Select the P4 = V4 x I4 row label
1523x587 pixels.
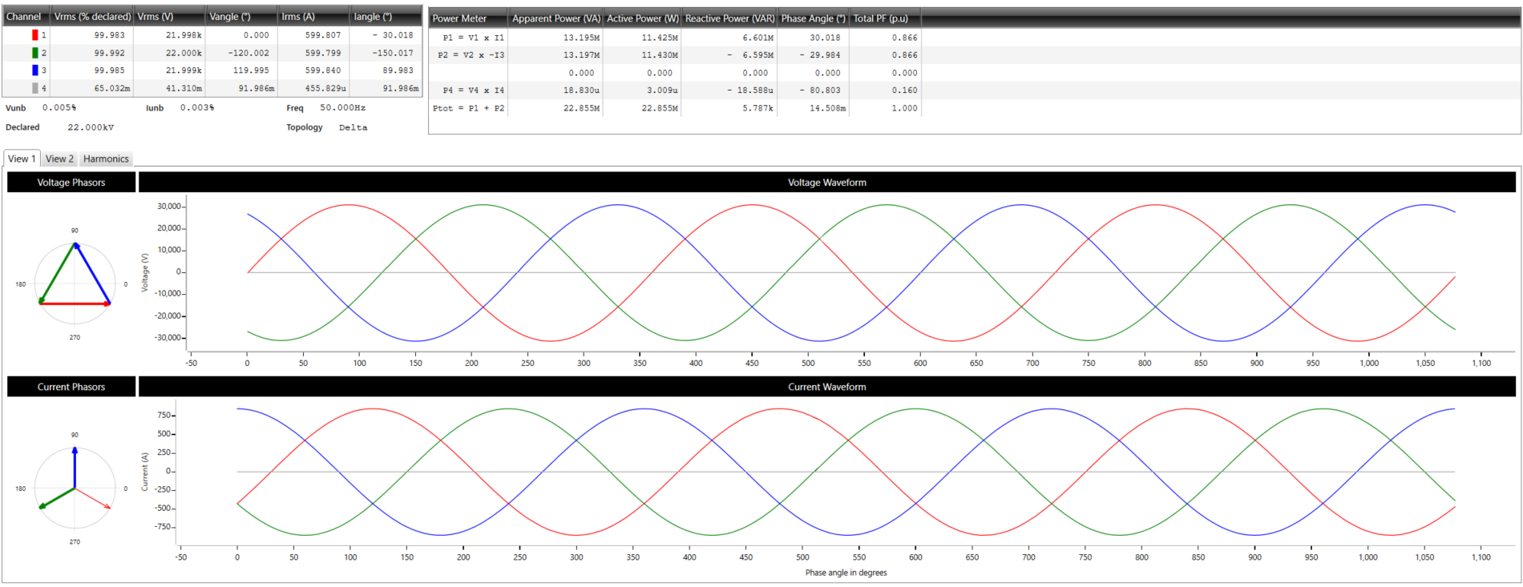pyautogui.click(x=474, y=90)
